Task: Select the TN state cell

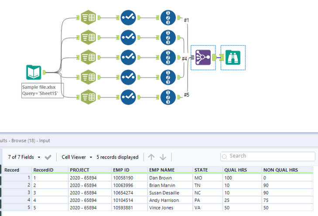Action: tap(208, 185)
